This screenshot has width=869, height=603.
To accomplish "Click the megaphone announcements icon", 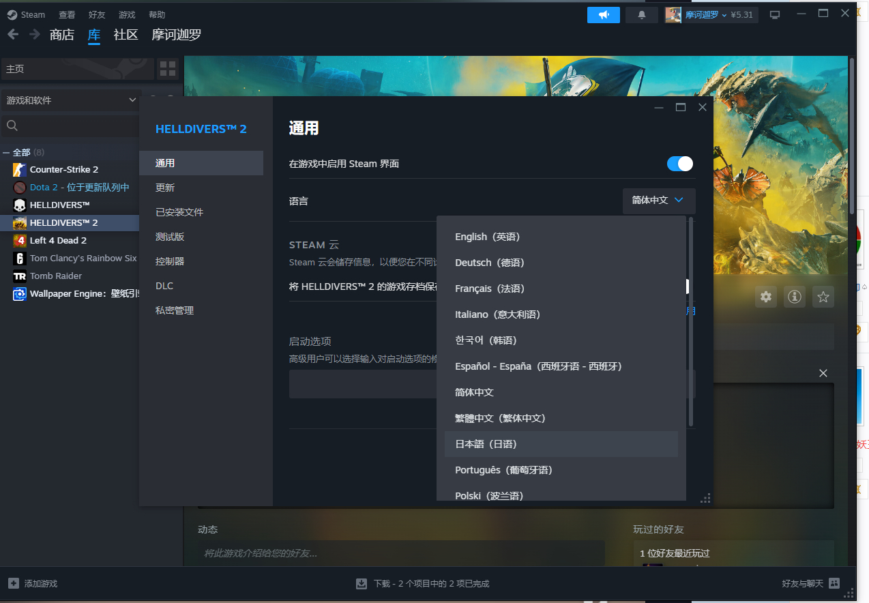I will pos(604,14).
